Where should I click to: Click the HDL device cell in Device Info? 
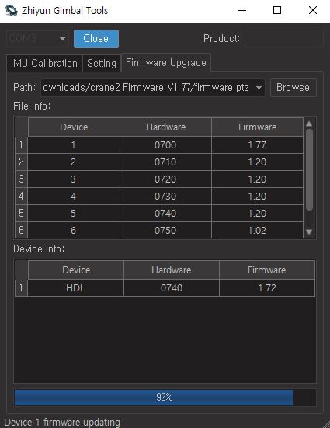[75, 288]
